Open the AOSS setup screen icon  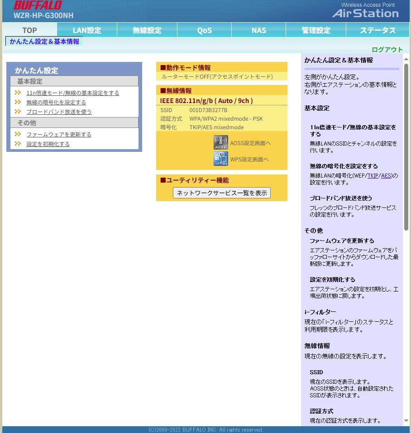[220, 142]
